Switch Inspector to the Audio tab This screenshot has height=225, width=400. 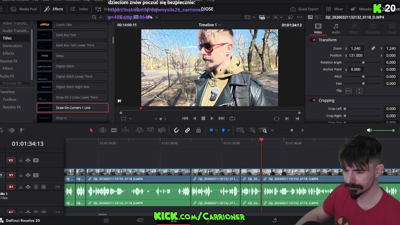tap(336, 28)
